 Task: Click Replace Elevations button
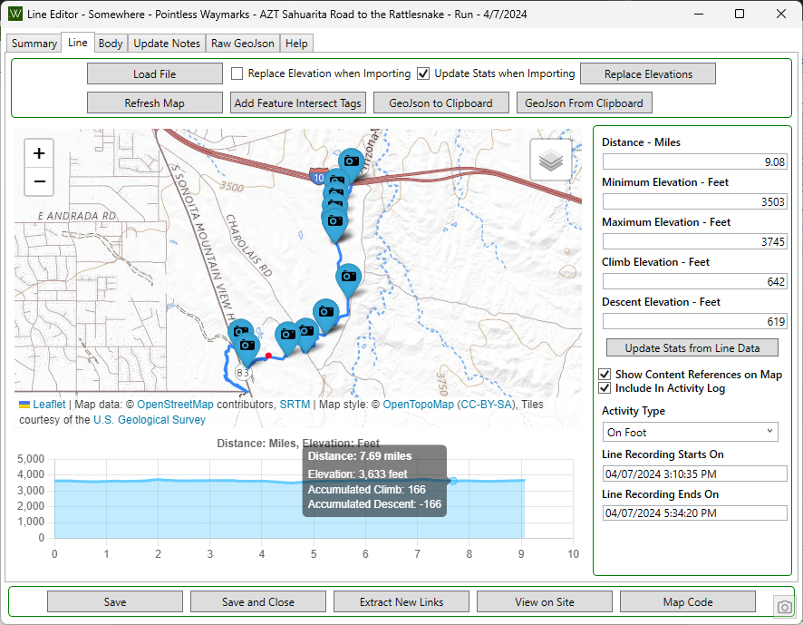coord(648,73)
